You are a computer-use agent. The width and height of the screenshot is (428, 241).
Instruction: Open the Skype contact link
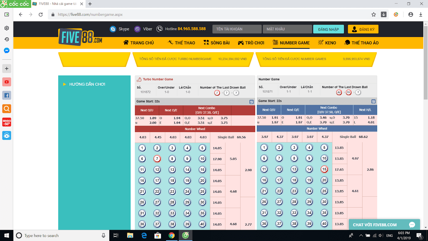(x=120, y=29)
